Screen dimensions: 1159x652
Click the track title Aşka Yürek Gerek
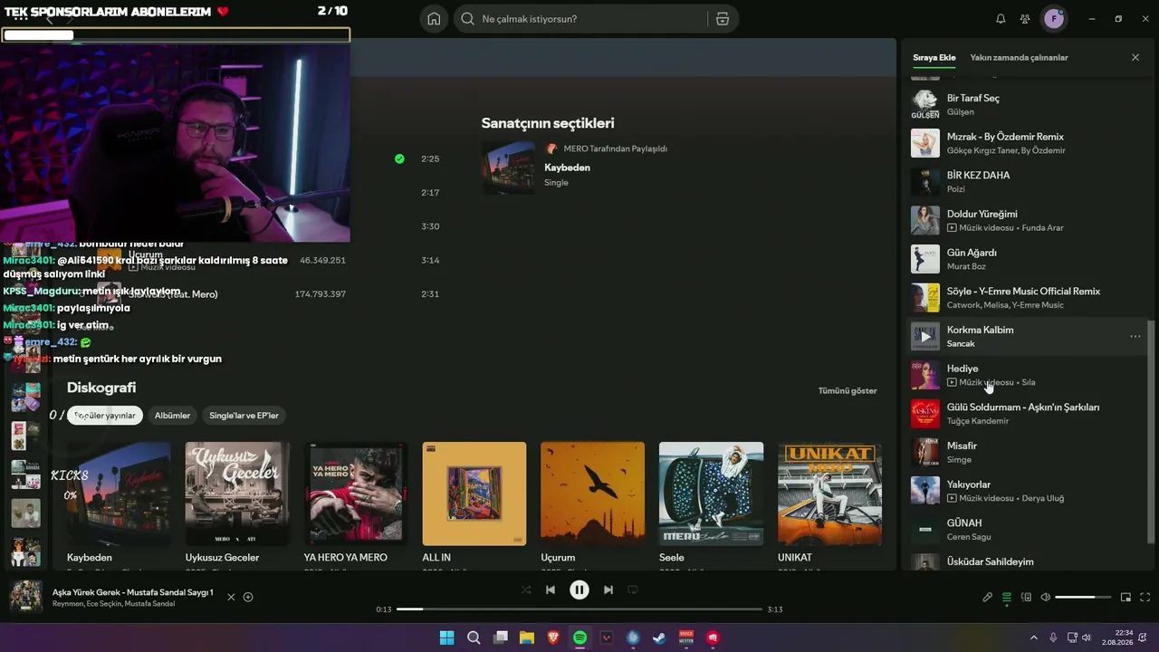(133, 592)
